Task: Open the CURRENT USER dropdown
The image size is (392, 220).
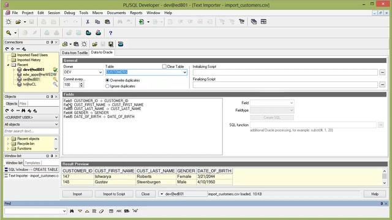Action: tap(56, 117)
